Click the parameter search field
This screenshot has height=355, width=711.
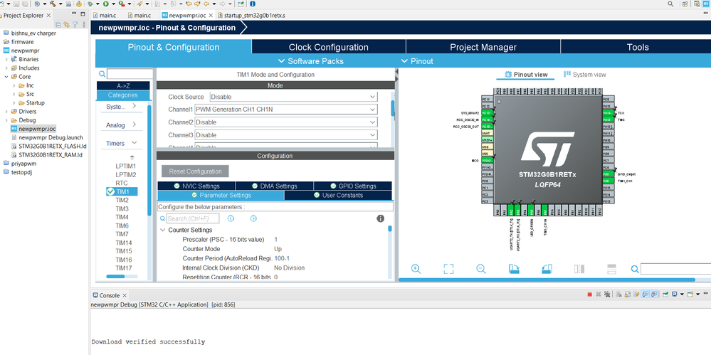tap(192, 218)
